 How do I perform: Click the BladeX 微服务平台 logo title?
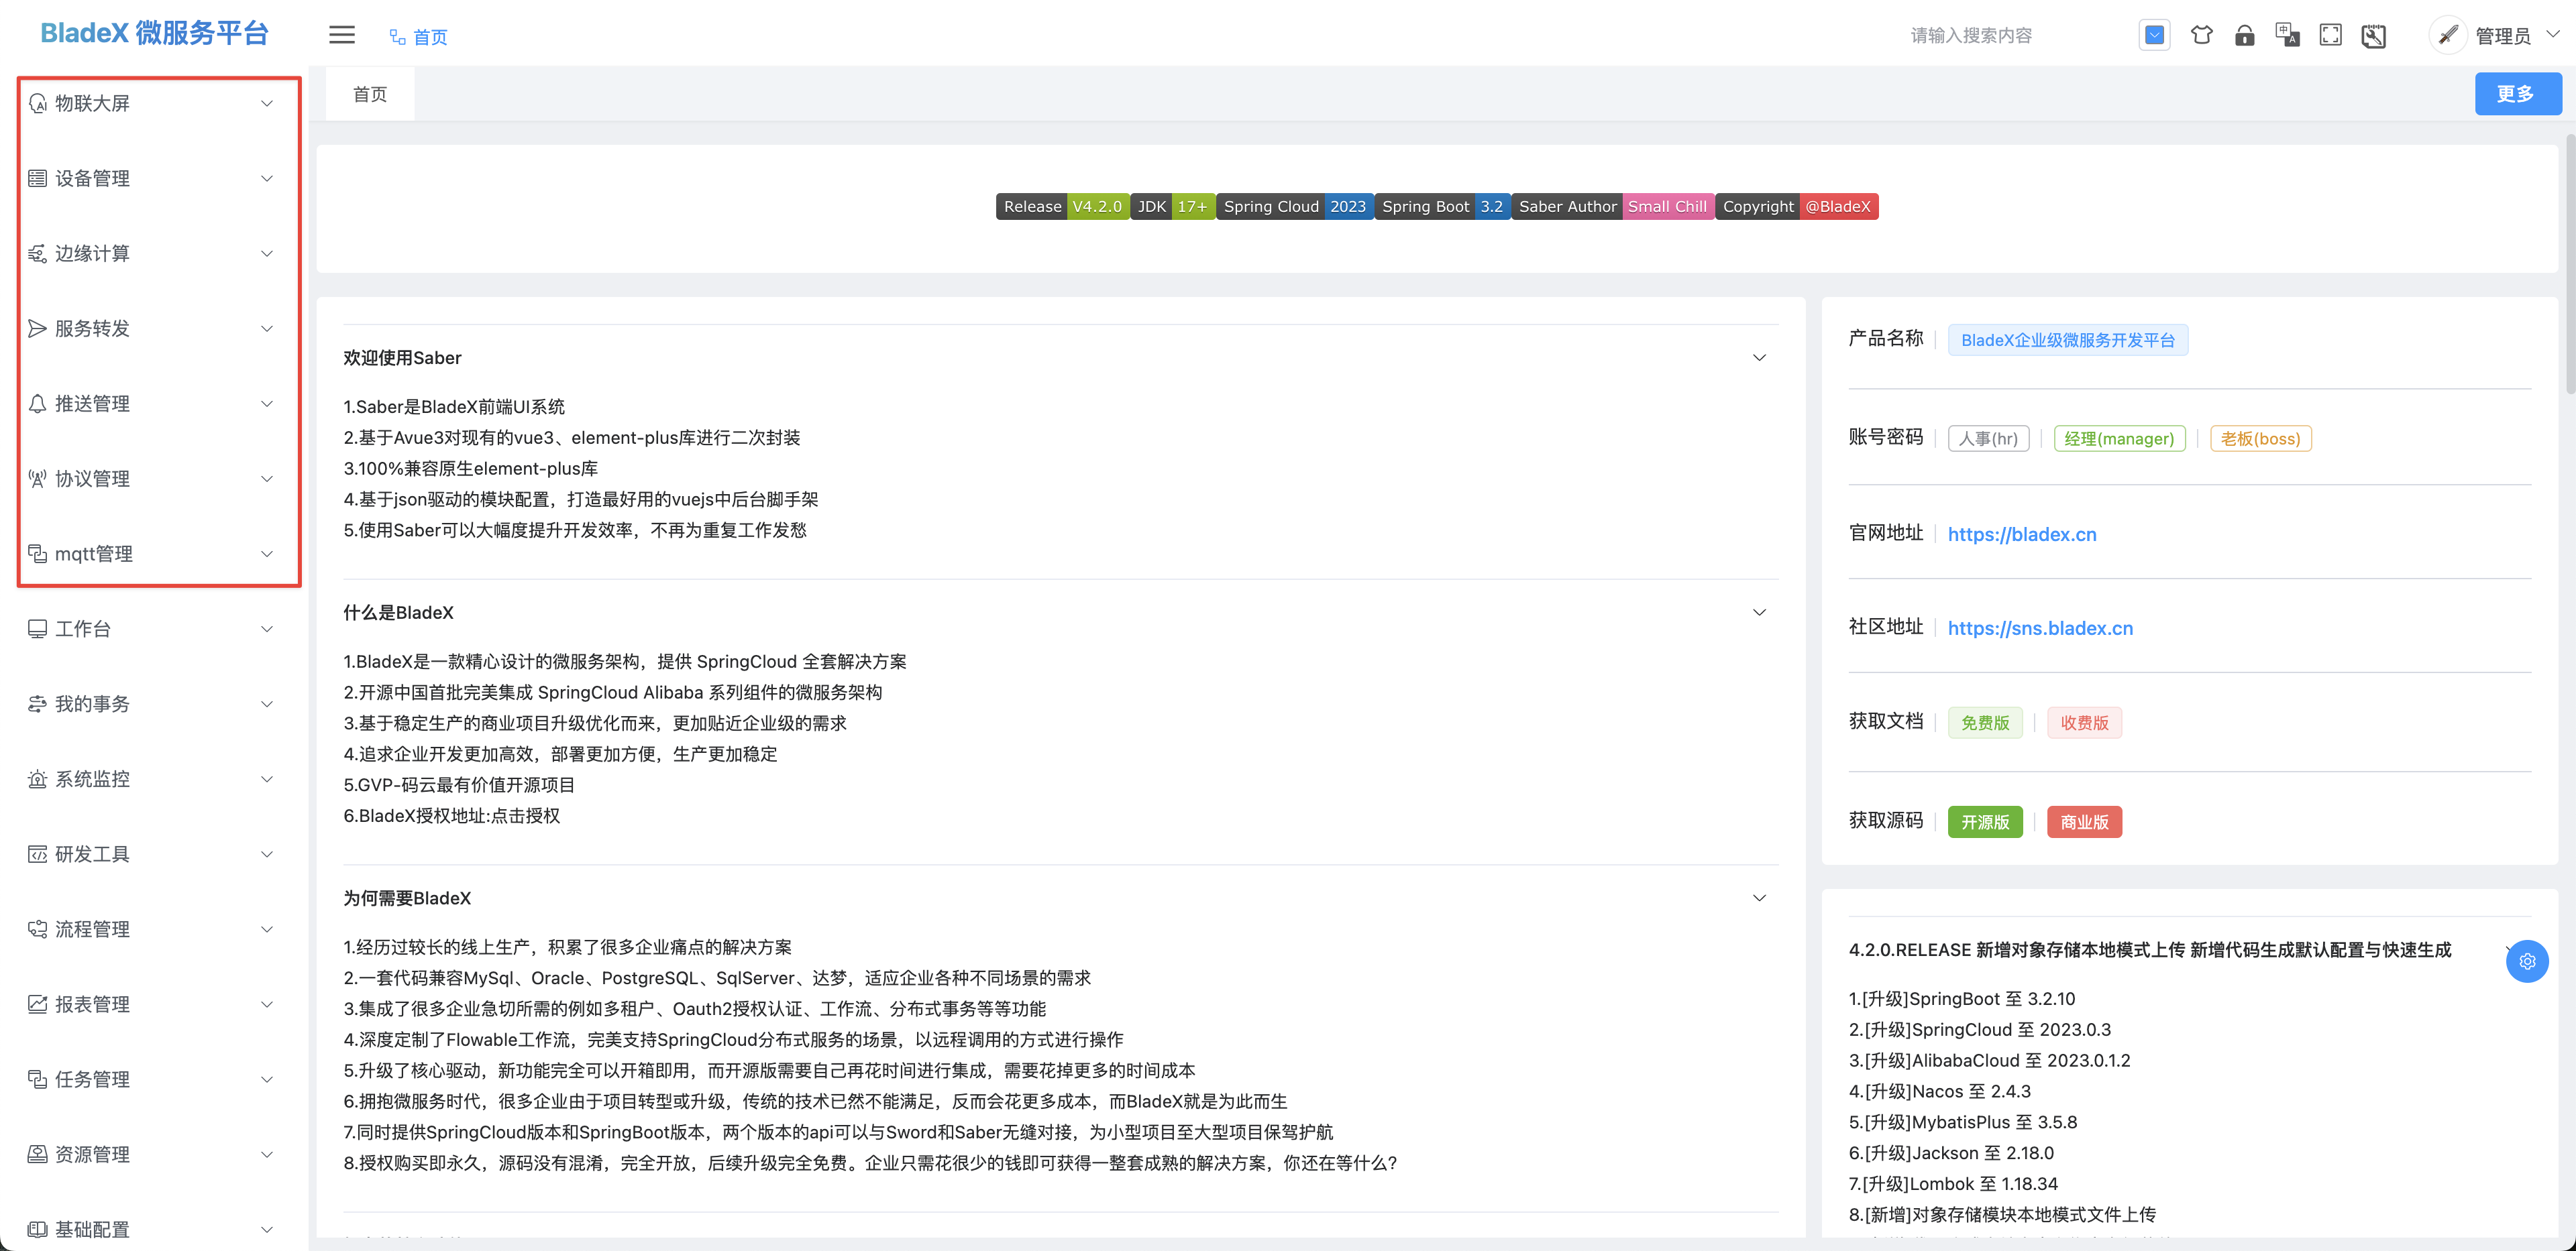pyautogui.click(x=154, y=33)
